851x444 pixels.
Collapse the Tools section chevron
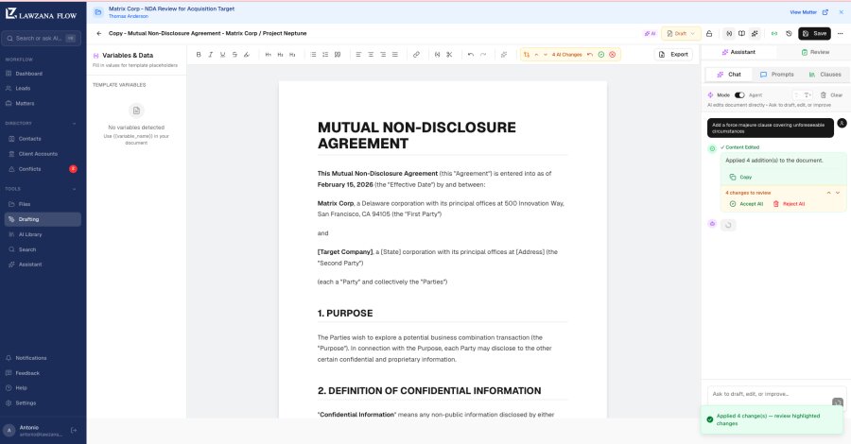tap(74, 189)
